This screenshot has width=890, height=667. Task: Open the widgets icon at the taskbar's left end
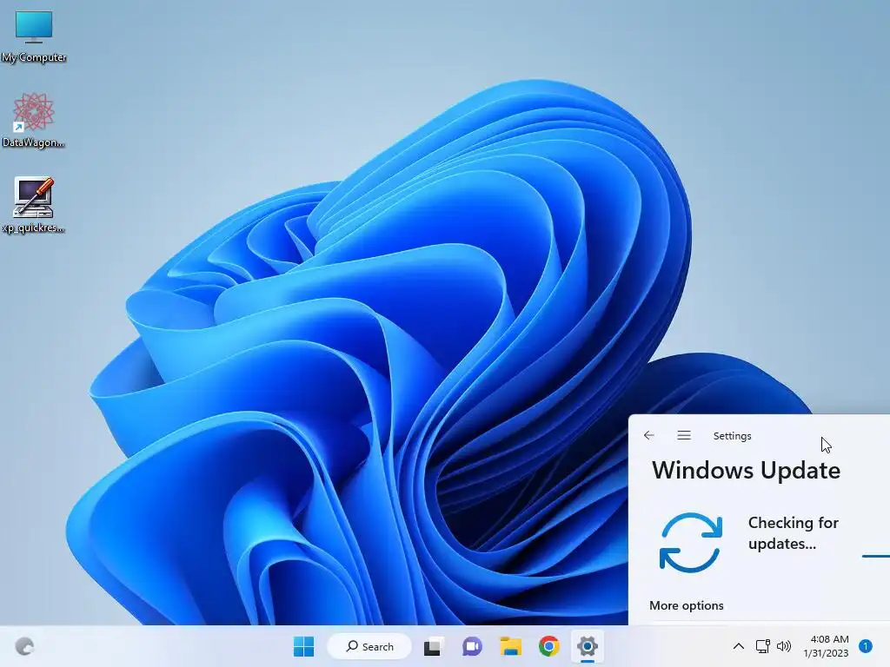[x=24, y=646]
